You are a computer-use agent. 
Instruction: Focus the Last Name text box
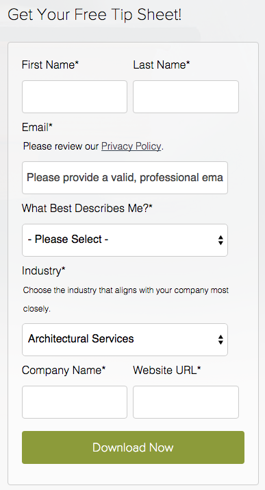click(186, 97)
